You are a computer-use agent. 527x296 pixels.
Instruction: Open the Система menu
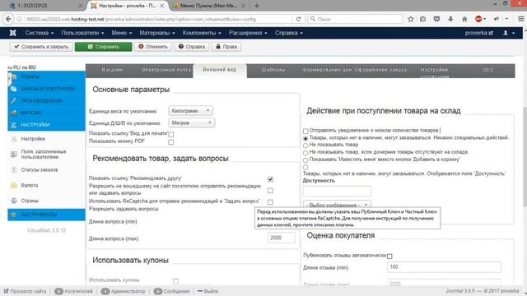click(x=39, y=33)
